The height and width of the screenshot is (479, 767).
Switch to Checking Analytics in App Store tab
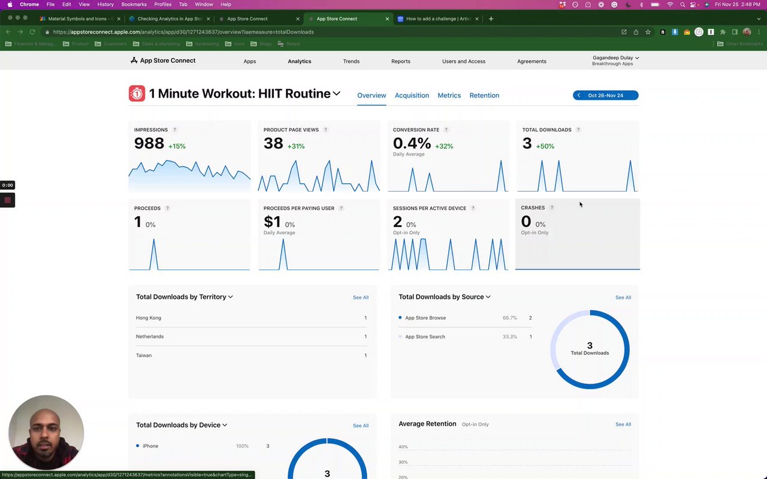click(168, 19)
